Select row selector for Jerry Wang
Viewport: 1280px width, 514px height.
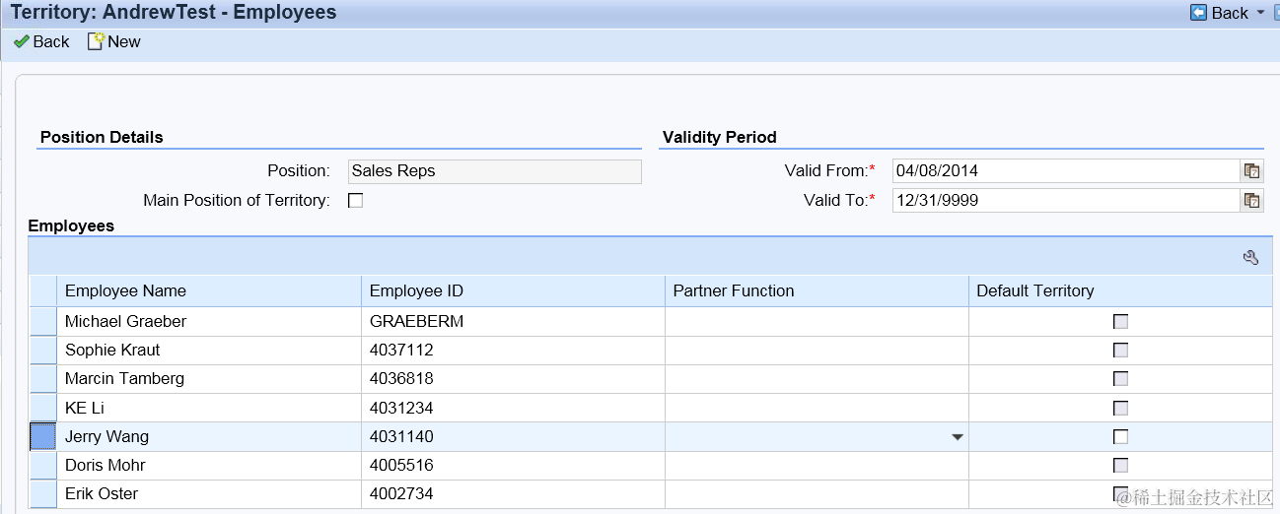43,436
